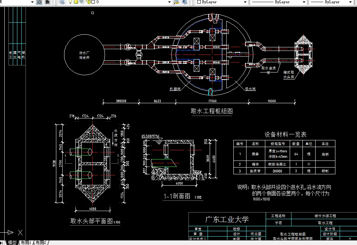
Task: Click the UCS axis icon at bottom left
Action: tap(9, 232)
